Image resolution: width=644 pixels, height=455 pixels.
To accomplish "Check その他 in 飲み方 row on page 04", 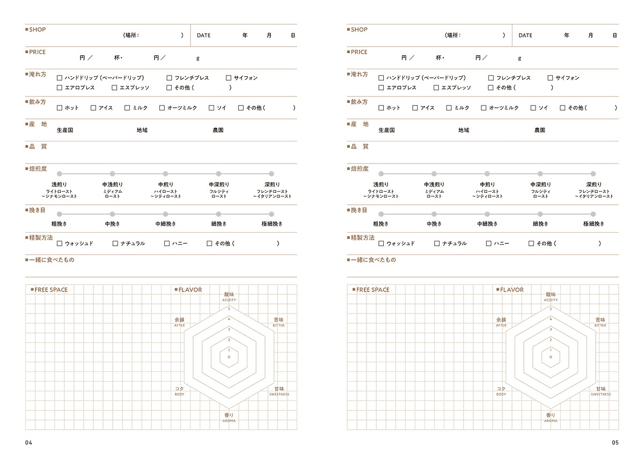I will (241, 108).
